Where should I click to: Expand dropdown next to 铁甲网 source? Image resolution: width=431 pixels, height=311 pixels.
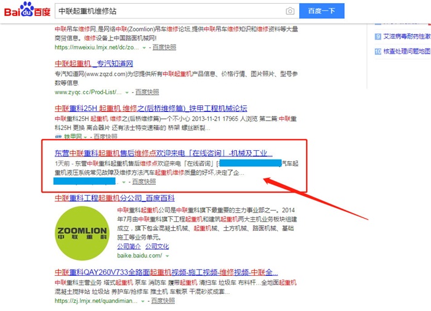(x=86, y=137)
